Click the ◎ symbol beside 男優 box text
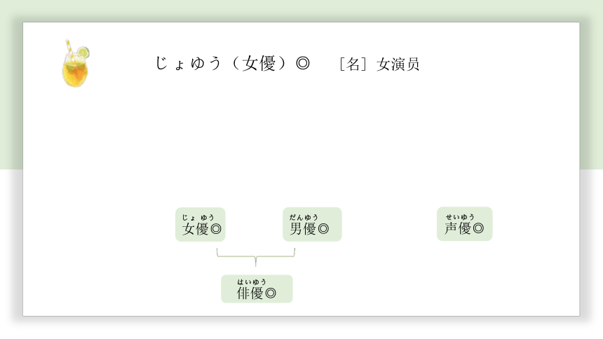Viewport: 603px width, 339px height. click(x=323, y=229)
